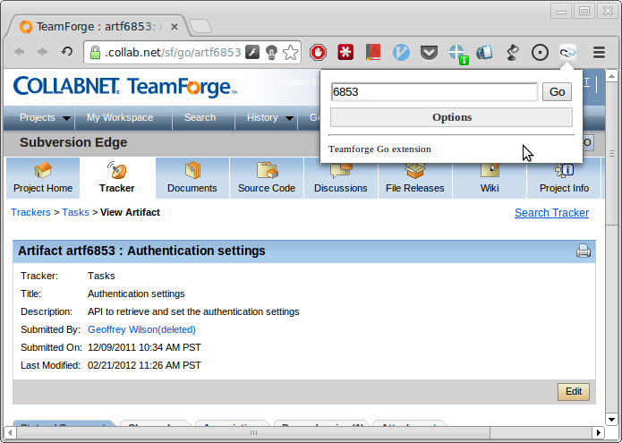Image resolution: width=622 pixels, height=443 pixels.
Task: Click the red book extension icon
Action: 373,52
